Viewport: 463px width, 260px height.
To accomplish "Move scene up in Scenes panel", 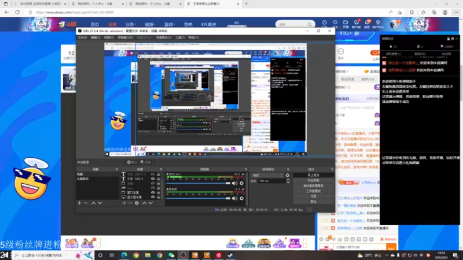I will coord(93,203).
